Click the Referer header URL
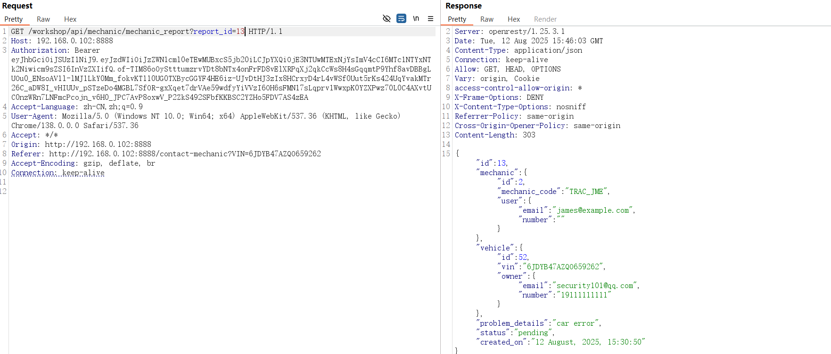831x354 pixels. coord(185,154)
